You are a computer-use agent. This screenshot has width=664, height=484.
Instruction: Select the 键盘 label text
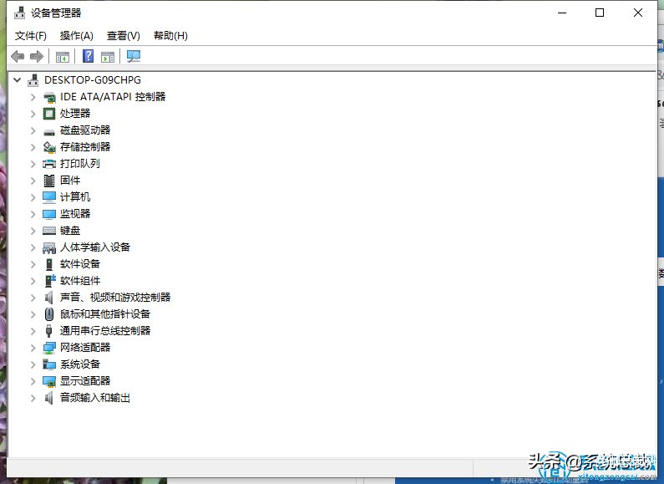click(x=70, y=231)
